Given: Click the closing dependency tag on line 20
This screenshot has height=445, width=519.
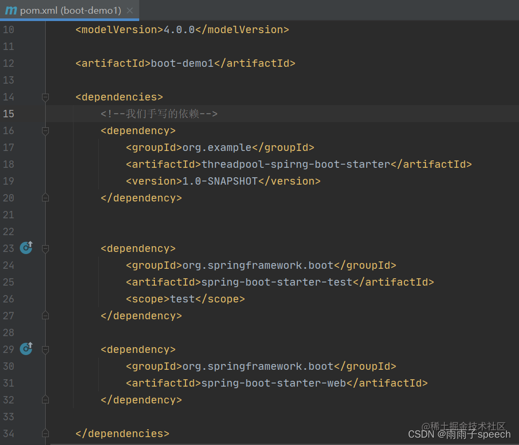Looking at the screenshot, I should coord(141,198).
